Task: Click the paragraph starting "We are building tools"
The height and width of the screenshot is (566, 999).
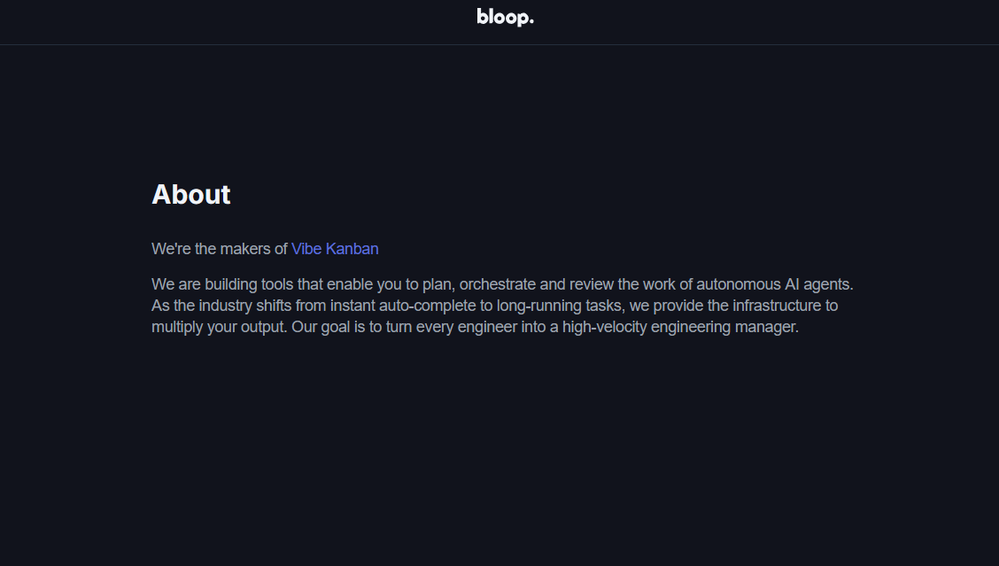Action: point(502,306)
